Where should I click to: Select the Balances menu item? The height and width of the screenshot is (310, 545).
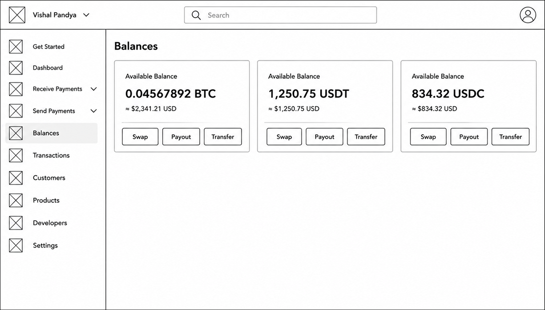(52, 133)
